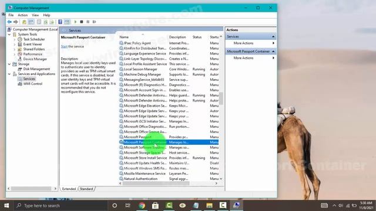376x211 pixels.
Task: Open Google Chrome from the taskbar
Action: 142,206
